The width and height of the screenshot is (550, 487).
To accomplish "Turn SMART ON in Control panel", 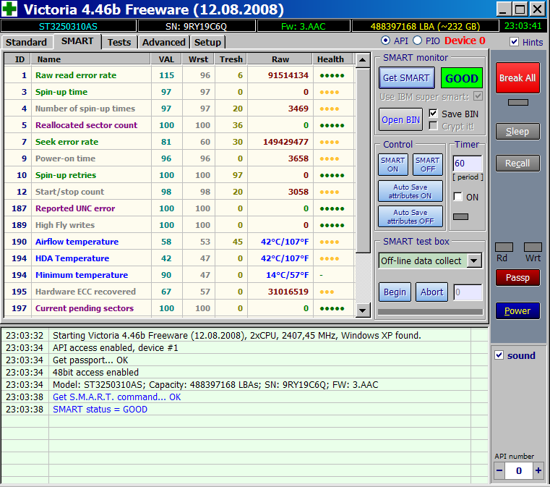I will coord(392,164).
